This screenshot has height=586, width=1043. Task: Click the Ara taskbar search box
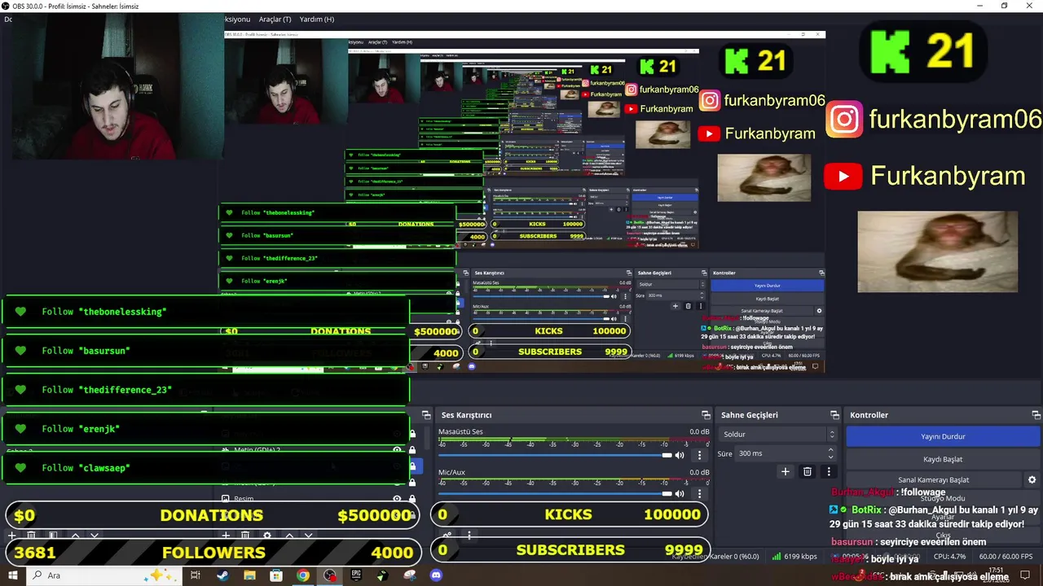click(106, 575)
